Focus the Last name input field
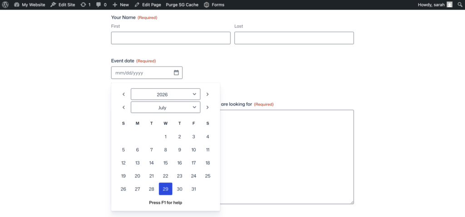 294,38
